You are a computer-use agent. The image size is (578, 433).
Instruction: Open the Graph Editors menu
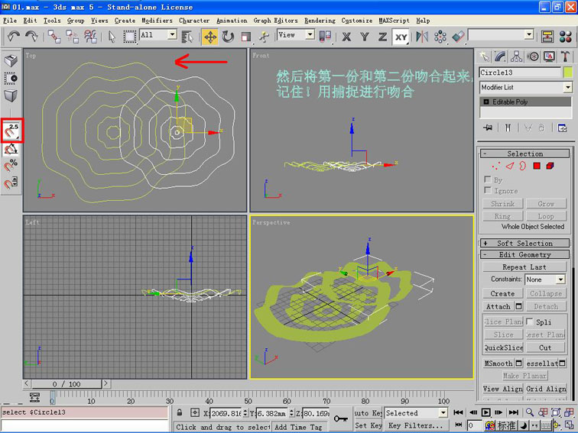(275, 21)
